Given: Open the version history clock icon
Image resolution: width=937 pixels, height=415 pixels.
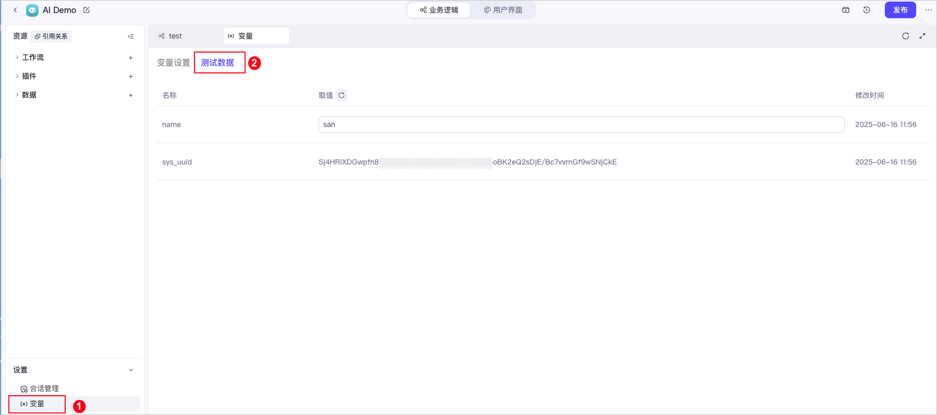Looking at the screenshot, I should point(867,10).
